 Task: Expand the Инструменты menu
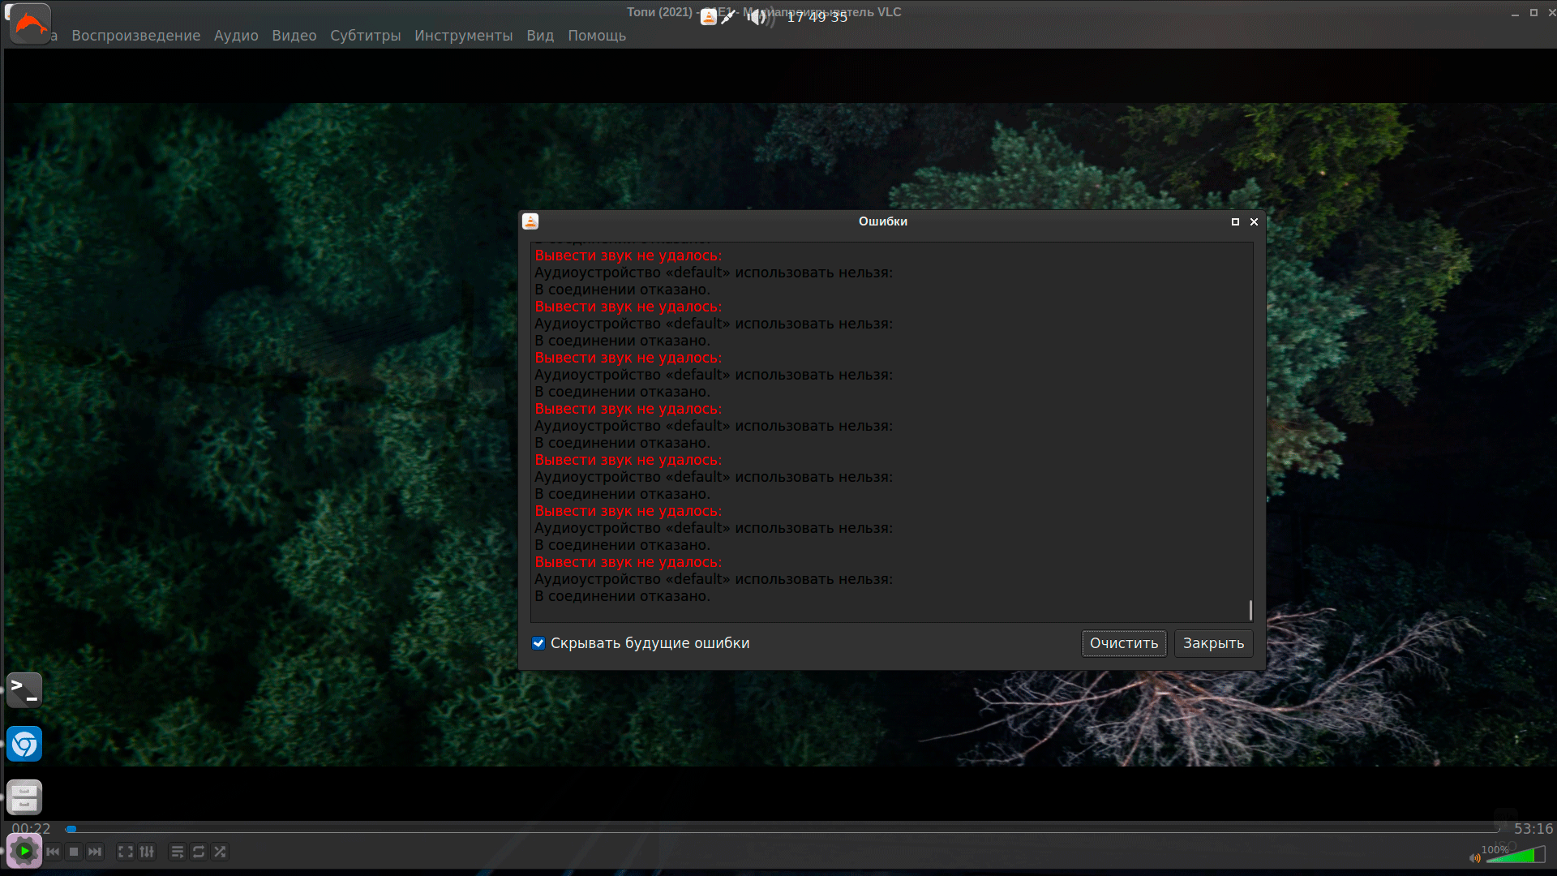(x=463, y=36)
